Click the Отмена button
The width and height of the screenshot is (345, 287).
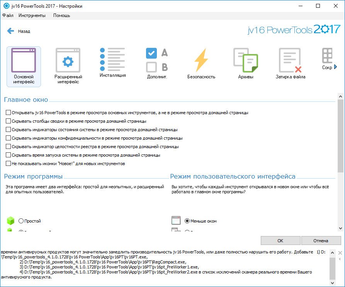point(321,241)
